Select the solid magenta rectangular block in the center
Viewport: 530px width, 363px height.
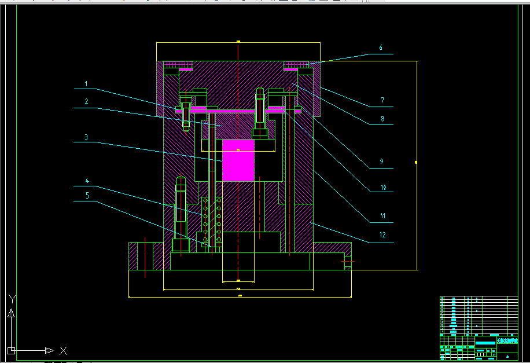238,160
